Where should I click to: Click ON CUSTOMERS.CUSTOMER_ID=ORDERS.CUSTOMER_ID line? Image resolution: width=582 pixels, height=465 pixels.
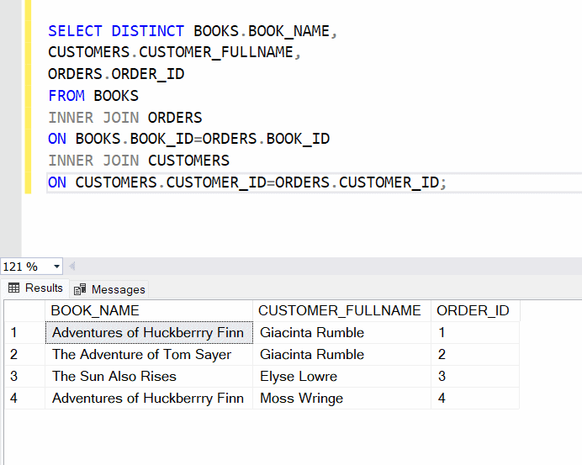click(247, 183)
